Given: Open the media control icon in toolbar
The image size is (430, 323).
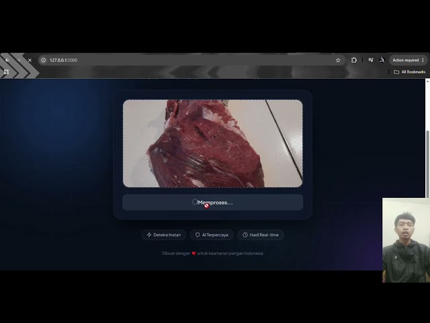Looking at the screenshot, I should (x=370, y=60).
